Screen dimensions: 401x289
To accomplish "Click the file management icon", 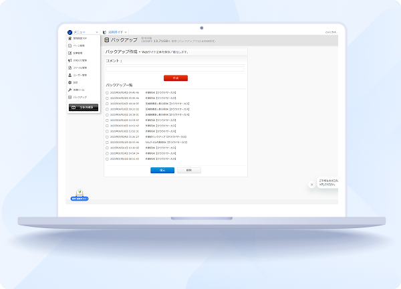I will 70,68.
